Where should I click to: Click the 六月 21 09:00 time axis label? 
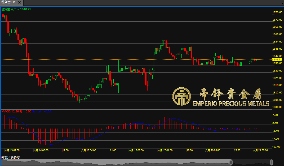[260, 150]
